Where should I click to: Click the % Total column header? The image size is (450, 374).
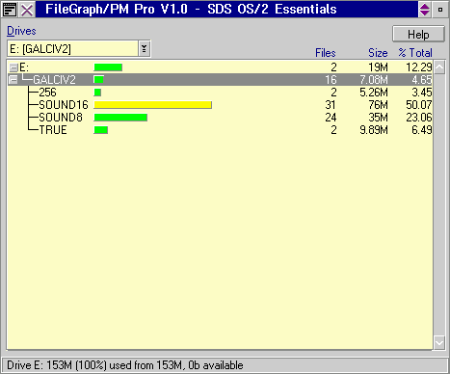click(415, 53)
